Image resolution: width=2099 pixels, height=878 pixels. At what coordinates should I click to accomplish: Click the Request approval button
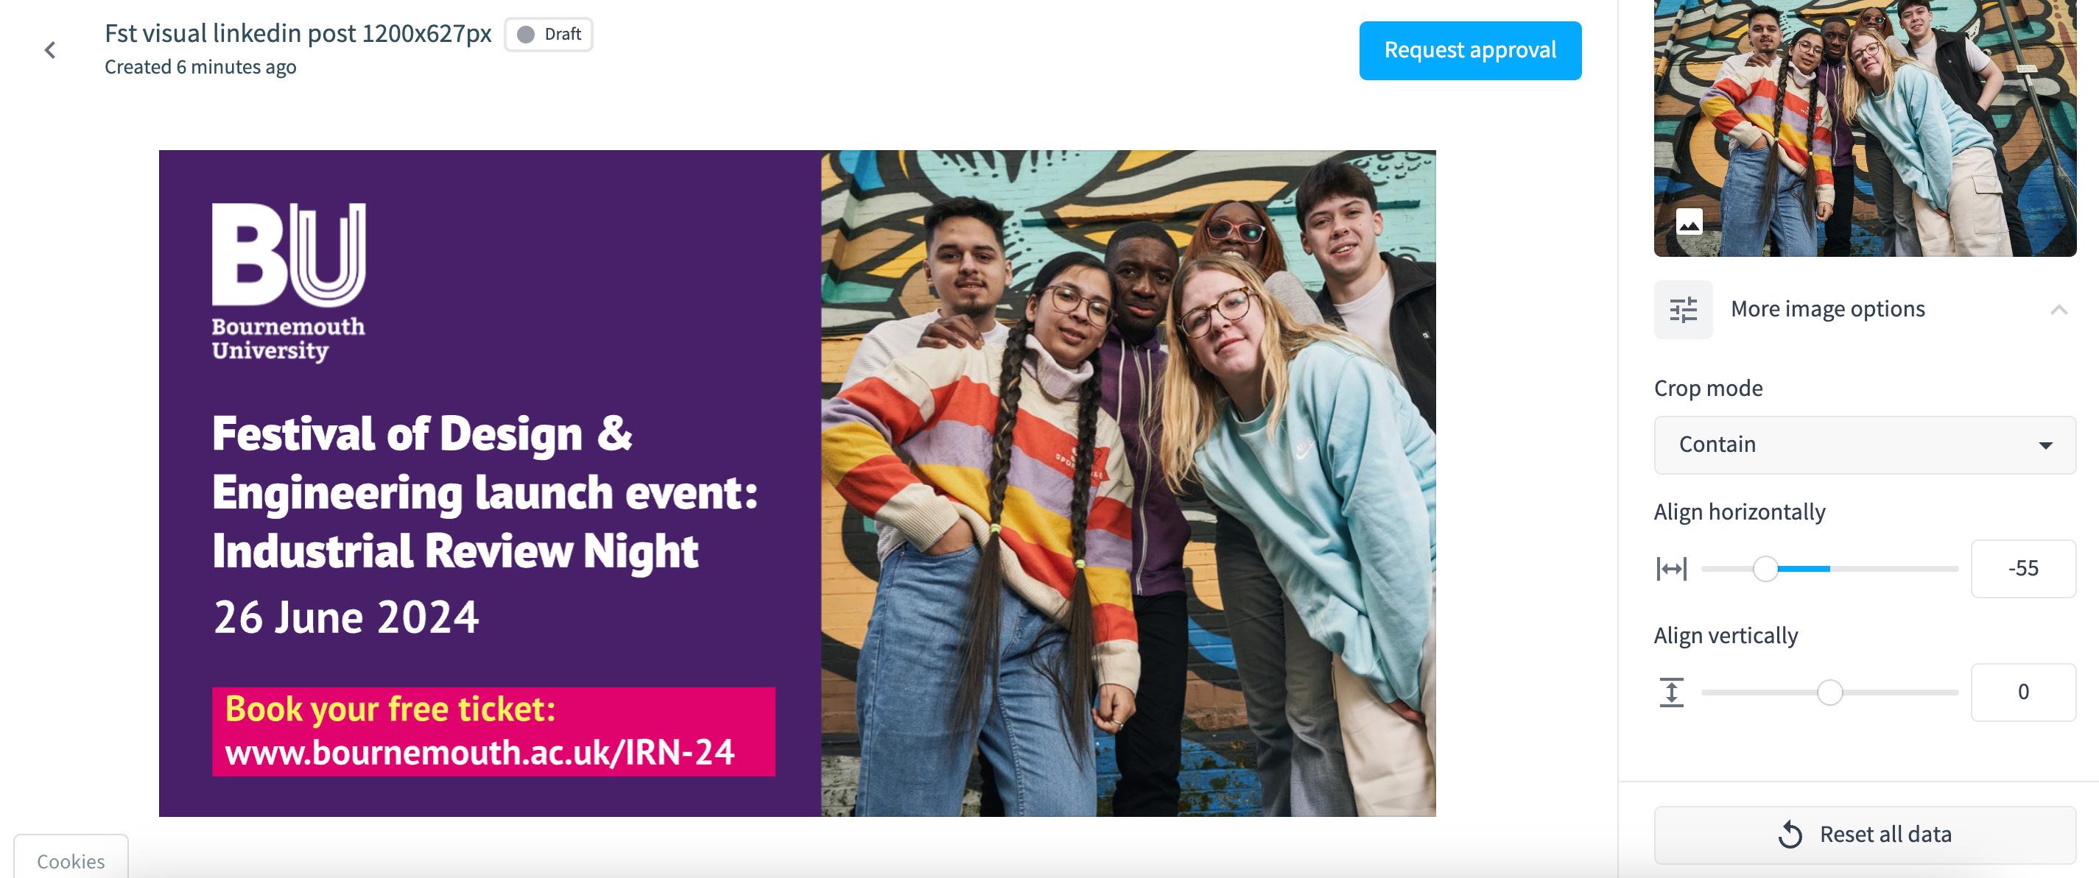[1470, 51]
